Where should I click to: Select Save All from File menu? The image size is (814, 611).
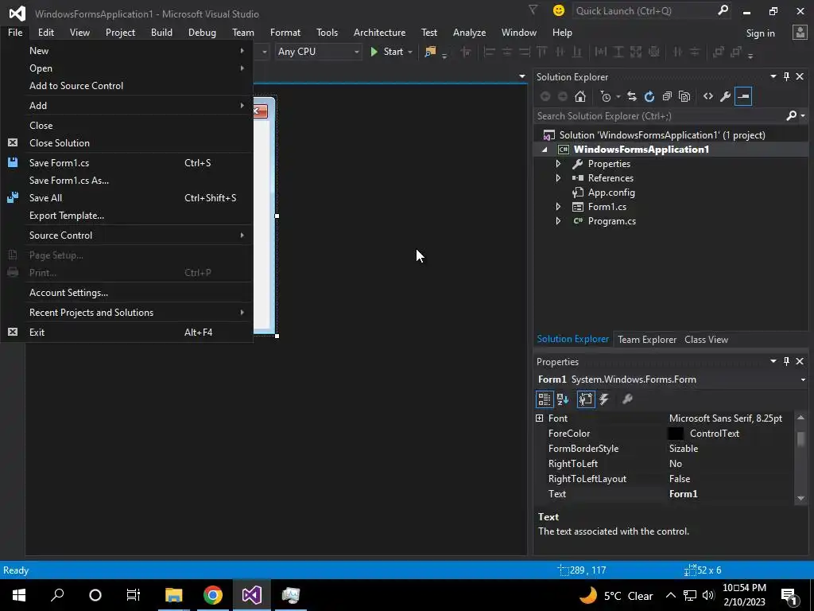[126, 198]
